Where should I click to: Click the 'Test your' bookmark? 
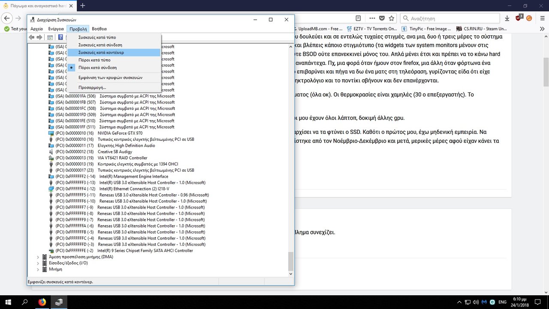[x=15, y=29]
